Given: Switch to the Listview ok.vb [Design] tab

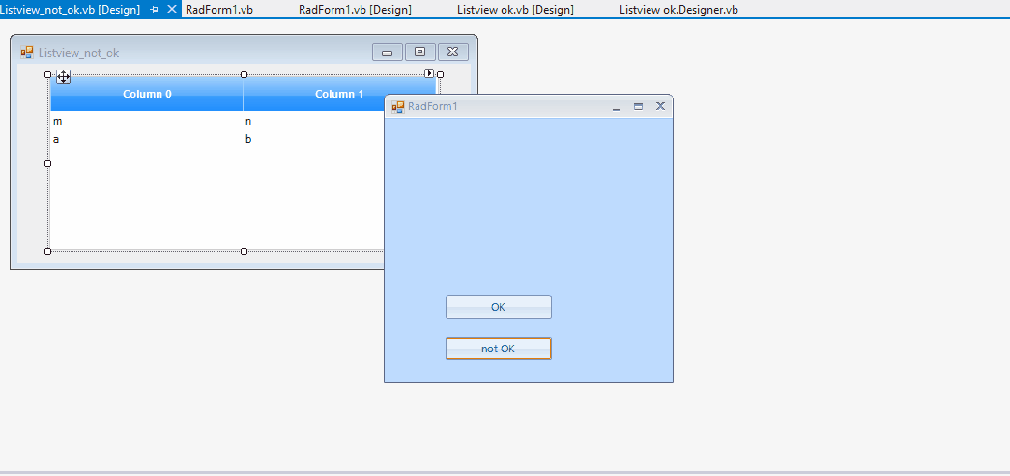Looking at the screenshot, I should (x=515, y=10).
